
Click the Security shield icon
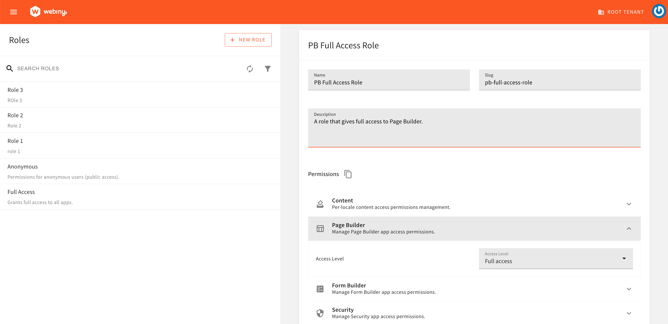point(320,313)
